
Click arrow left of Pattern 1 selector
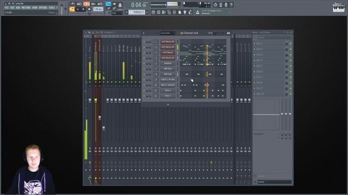click(x=127, y=12)
